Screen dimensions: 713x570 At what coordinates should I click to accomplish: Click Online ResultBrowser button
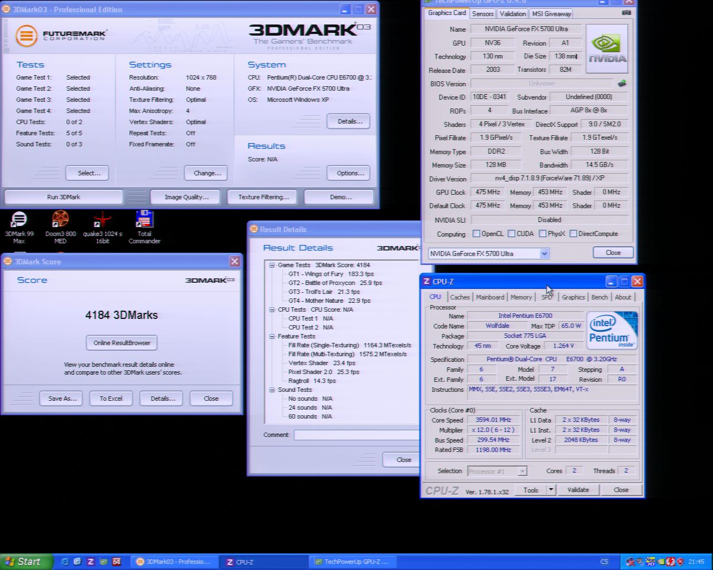tap(121, 343)
